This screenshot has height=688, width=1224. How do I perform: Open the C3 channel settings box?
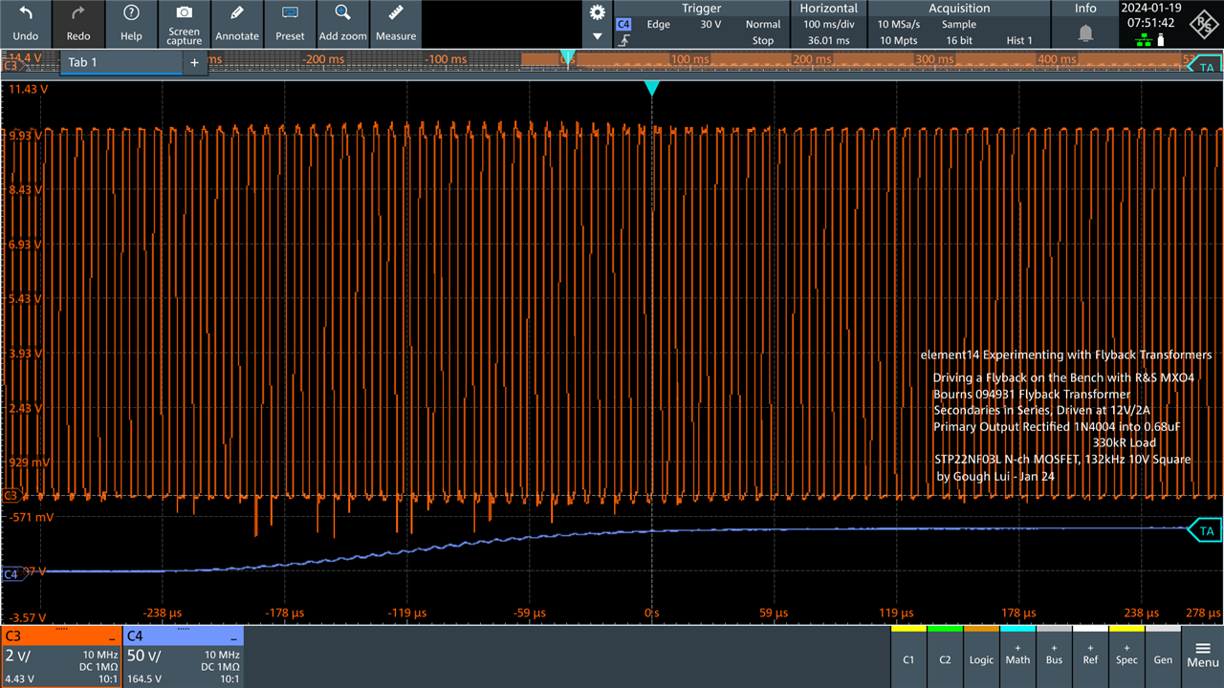(x=61, y=656)
